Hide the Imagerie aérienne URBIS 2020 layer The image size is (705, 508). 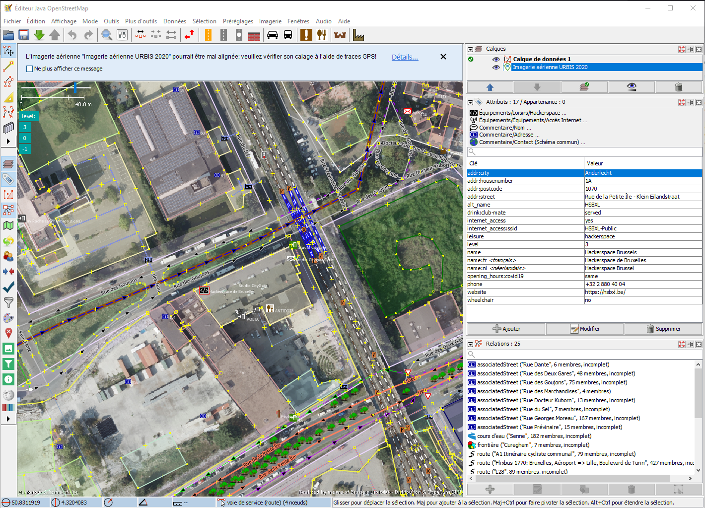pyautogui.click(x=495, y=67)
